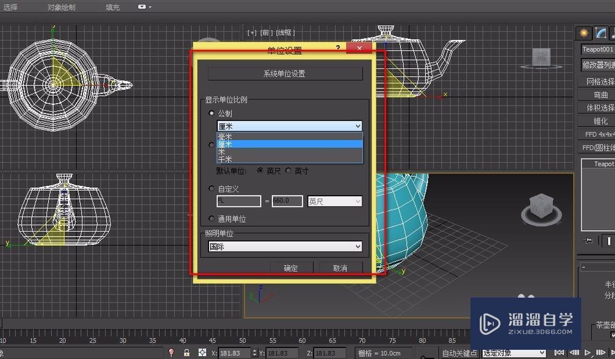Confirm with 确定 button
Viewport: 615px width, 359px height.
coord(291,268)
